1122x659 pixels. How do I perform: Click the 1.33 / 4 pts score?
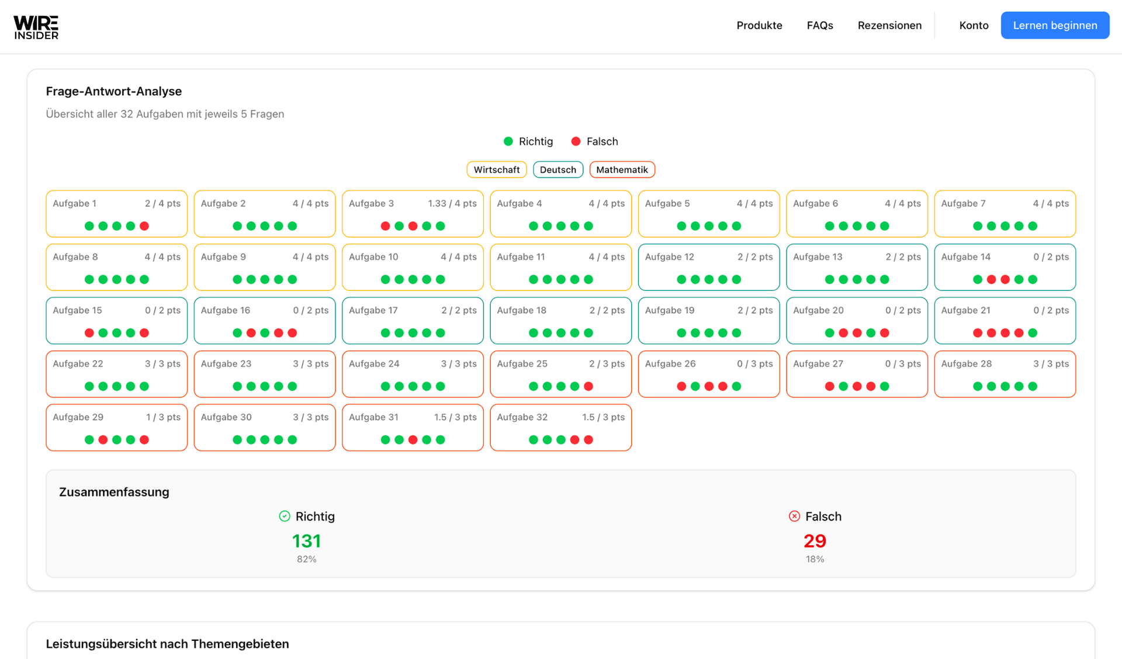click(452, 203)
